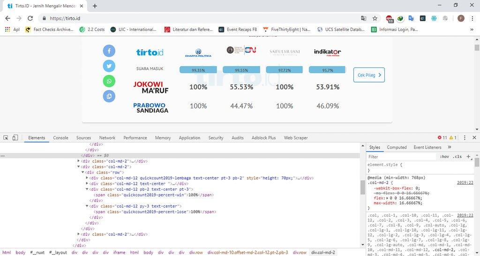Click the selected row's ellipsis actions icon
This screenshot has height=256, width=480.
[2, 156]
